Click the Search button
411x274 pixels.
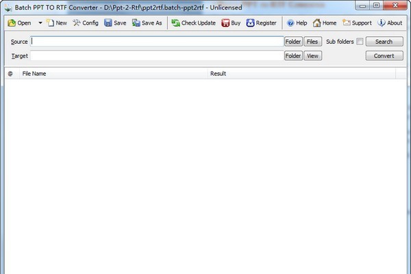(x=384, y=42)
